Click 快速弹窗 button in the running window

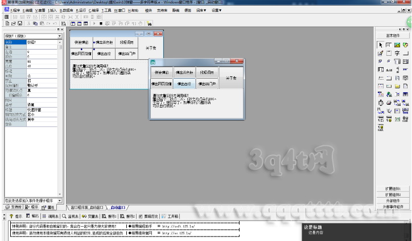click(x=162, y=72)
